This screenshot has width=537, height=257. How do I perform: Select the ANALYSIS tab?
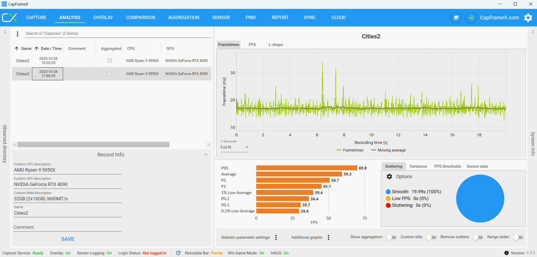pyautogui.click(x=70, y=17)
